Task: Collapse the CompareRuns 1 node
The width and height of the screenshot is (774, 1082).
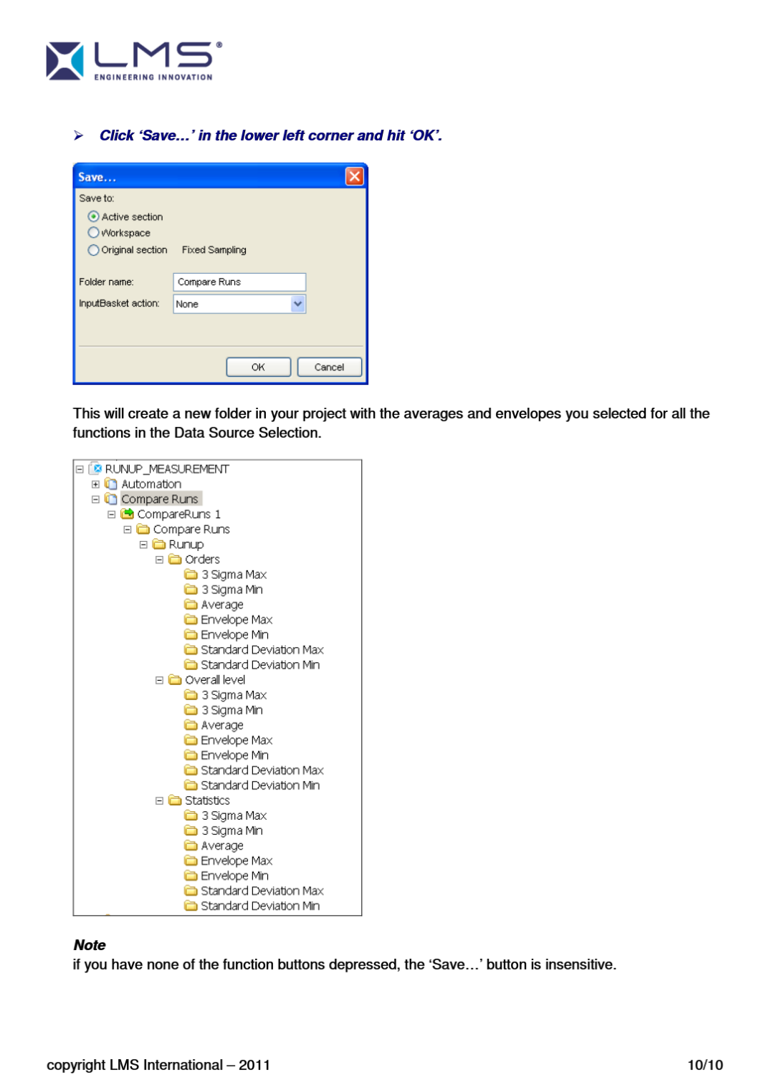Action: 111,514
